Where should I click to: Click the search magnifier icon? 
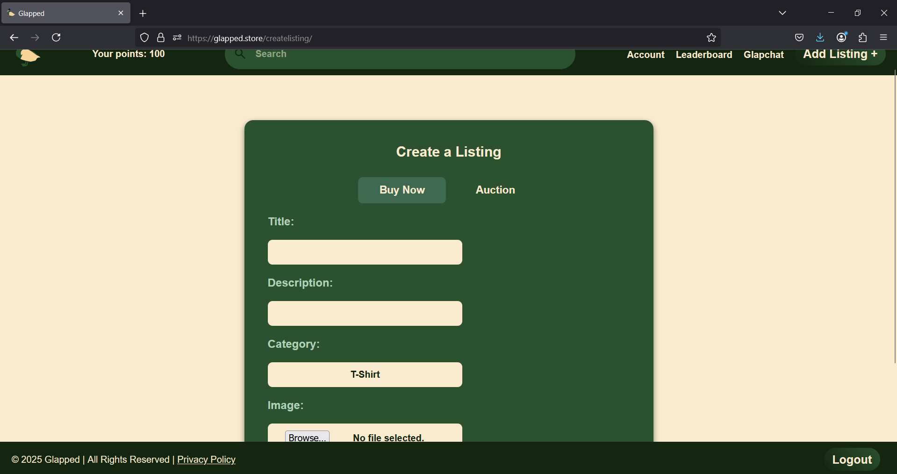pos(240,54)
